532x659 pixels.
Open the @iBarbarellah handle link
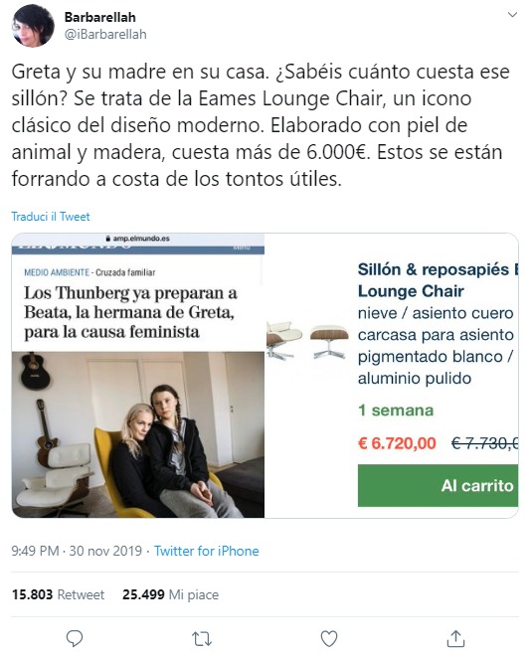point(105,34)
